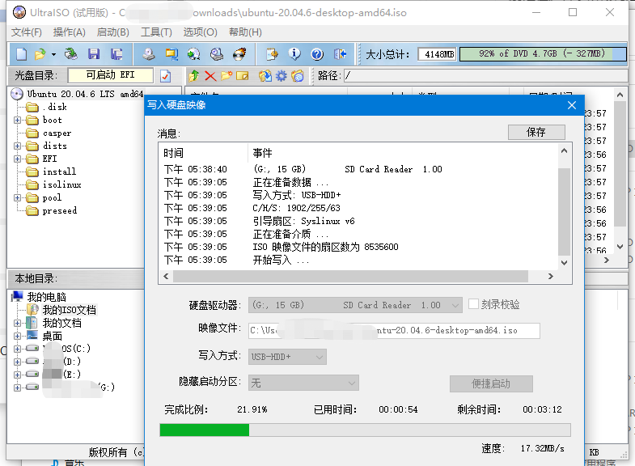This screenshot has width=635, height=466.
Task: Click the boot-properties checkmark icon beside 可启动 EFI
Action: (x=165, y=76)
